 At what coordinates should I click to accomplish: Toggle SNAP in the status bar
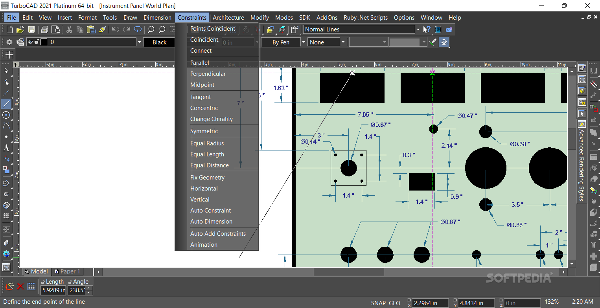(378, 303)
